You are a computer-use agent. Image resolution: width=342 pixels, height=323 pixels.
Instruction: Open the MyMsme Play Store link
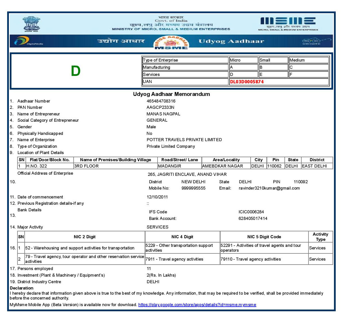click(x=197, y=305)
